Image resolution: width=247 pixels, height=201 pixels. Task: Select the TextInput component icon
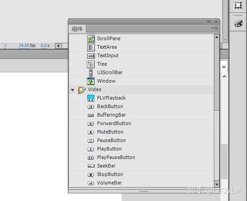coord(91,56)
